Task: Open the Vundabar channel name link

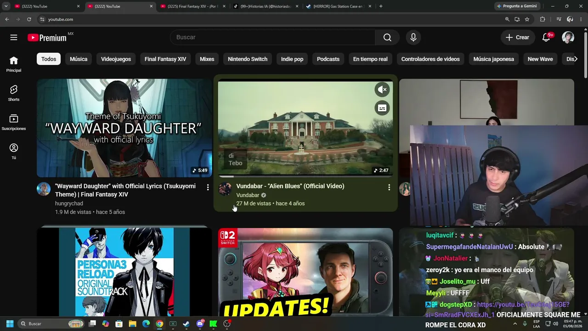Action: tap(248, 195)
